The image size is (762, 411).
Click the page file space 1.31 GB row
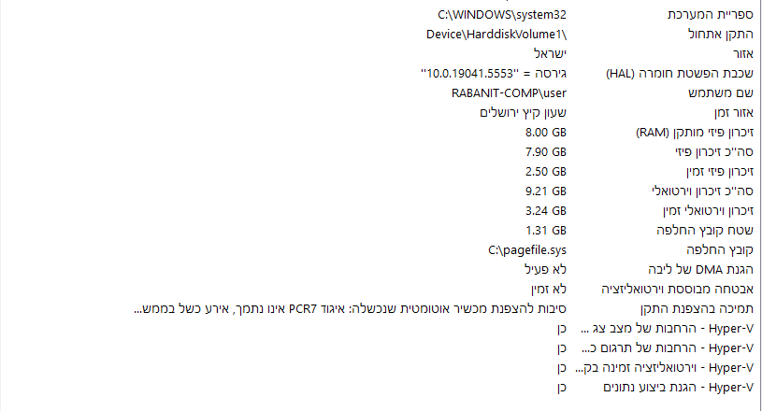(712, 230)
